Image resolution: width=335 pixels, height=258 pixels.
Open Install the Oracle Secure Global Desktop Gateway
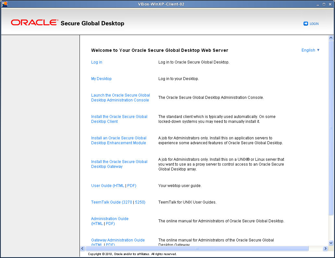click(119, 164)
